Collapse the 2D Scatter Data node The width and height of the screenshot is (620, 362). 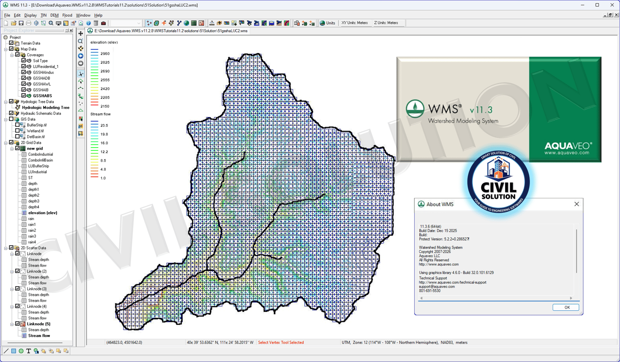6,248
